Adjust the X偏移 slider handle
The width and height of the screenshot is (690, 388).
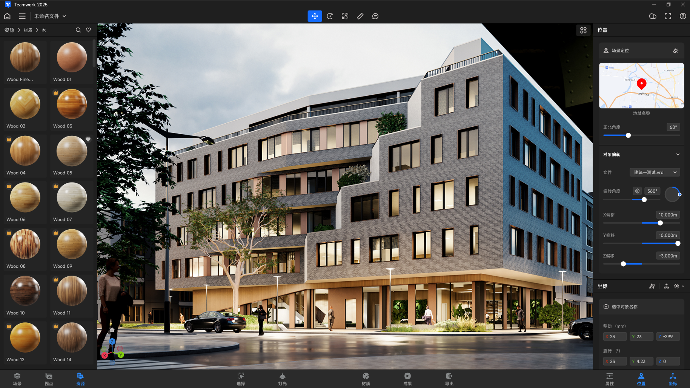660,223
